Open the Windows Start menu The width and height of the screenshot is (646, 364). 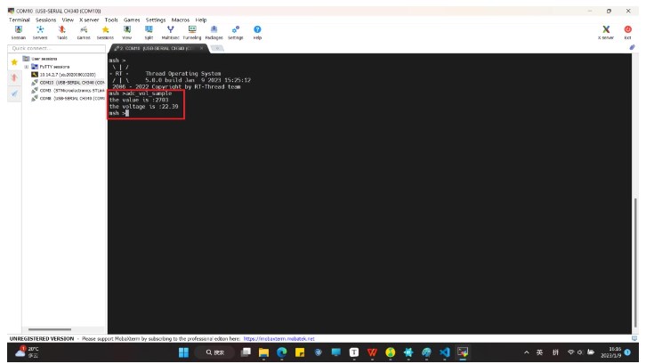[x=184, y=352]
